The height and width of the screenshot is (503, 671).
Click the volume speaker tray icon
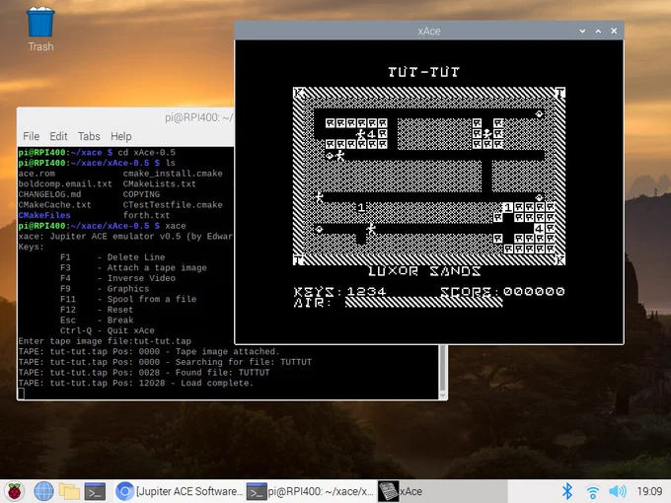point(618,491)
